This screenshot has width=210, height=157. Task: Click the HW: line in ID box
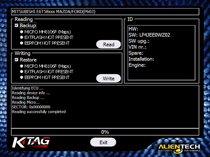133,29
